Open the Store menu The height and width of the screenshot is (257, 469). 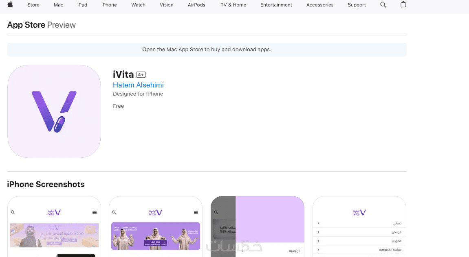coord(33,5)
